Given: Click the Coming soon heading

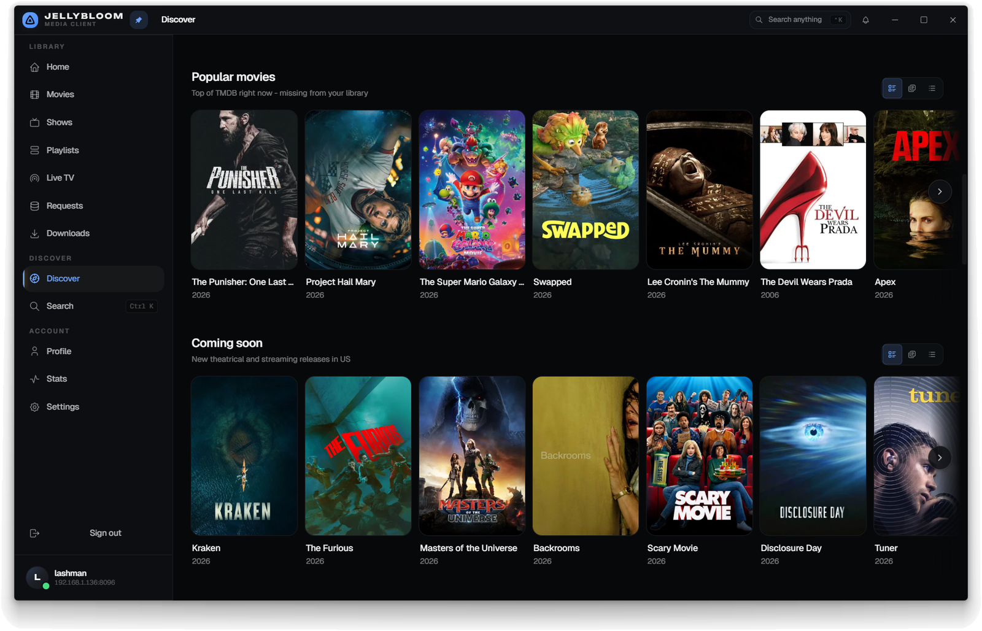Looking at the screenshot, I should (x=227, y=343).
